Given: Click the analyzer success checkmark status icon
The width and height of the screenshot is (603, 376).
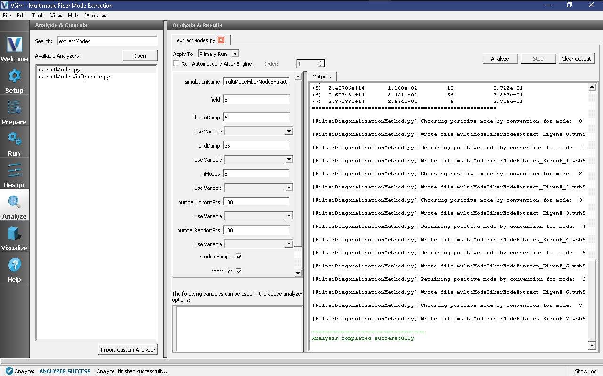Looking at the screenshot, I should pyautogui.click(x=9, y=371).
